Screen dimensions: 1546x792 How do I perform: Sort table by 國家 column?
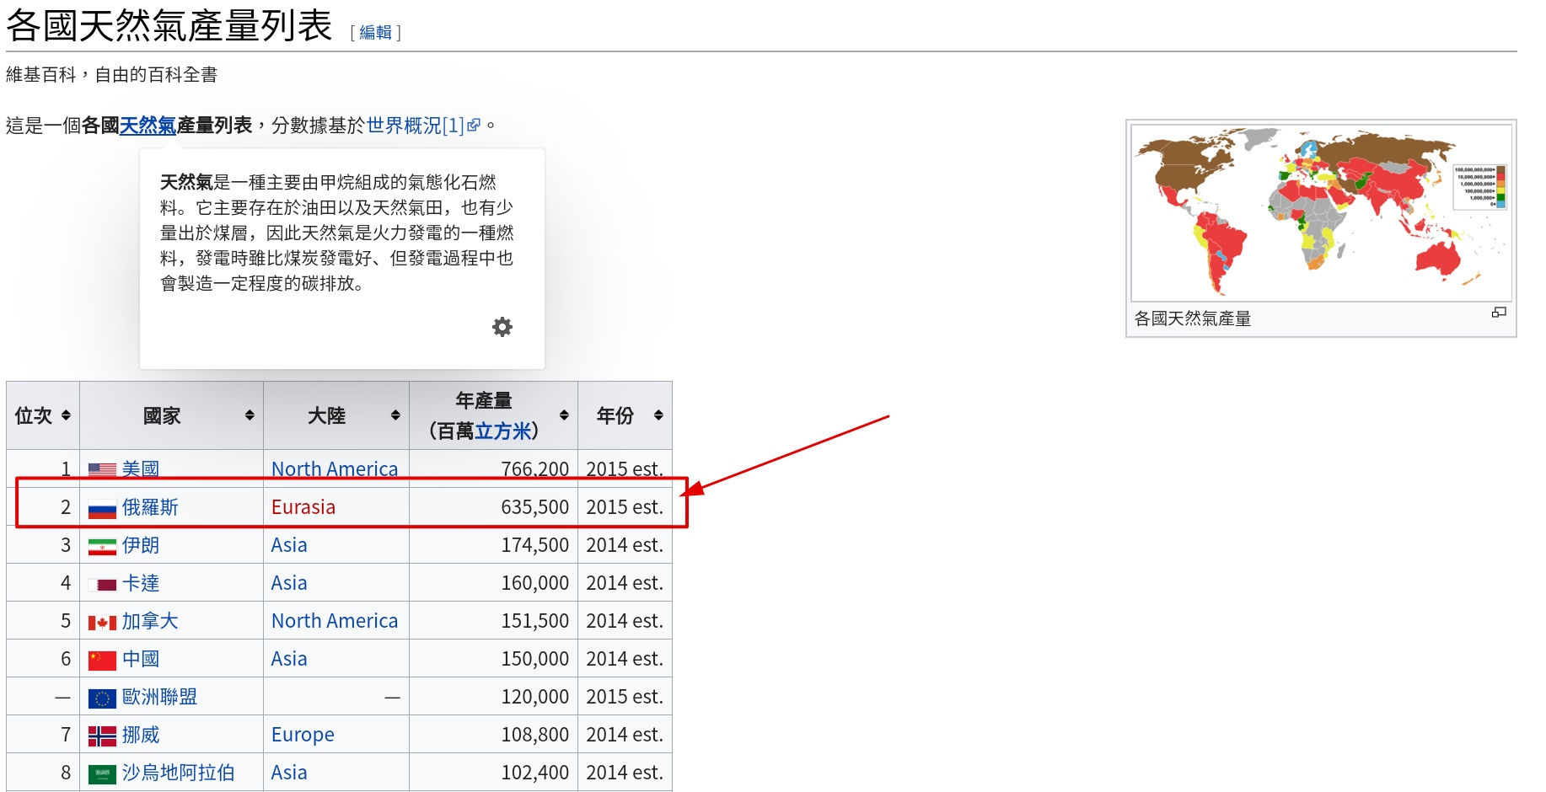coord(250,415)
